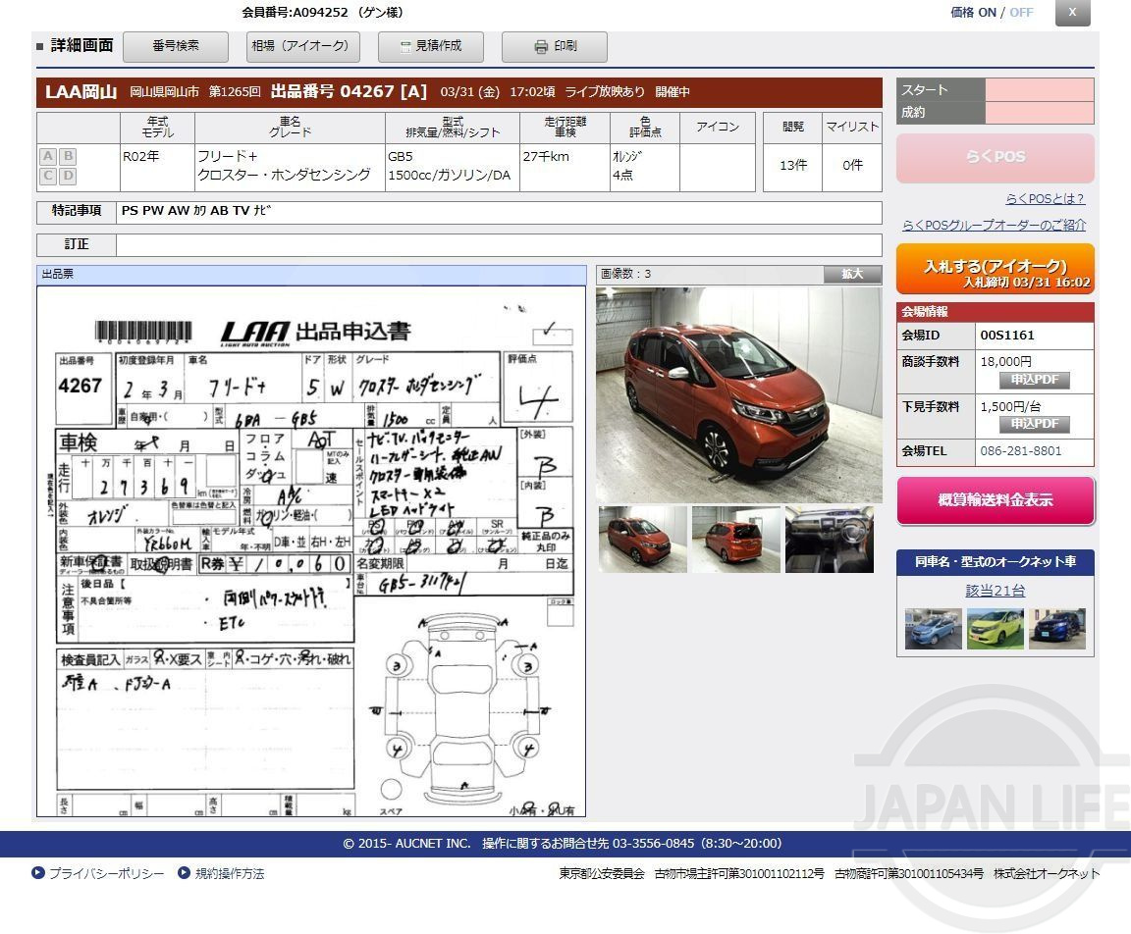Select interior dashboard thumbnail

[x=829, y=540]
